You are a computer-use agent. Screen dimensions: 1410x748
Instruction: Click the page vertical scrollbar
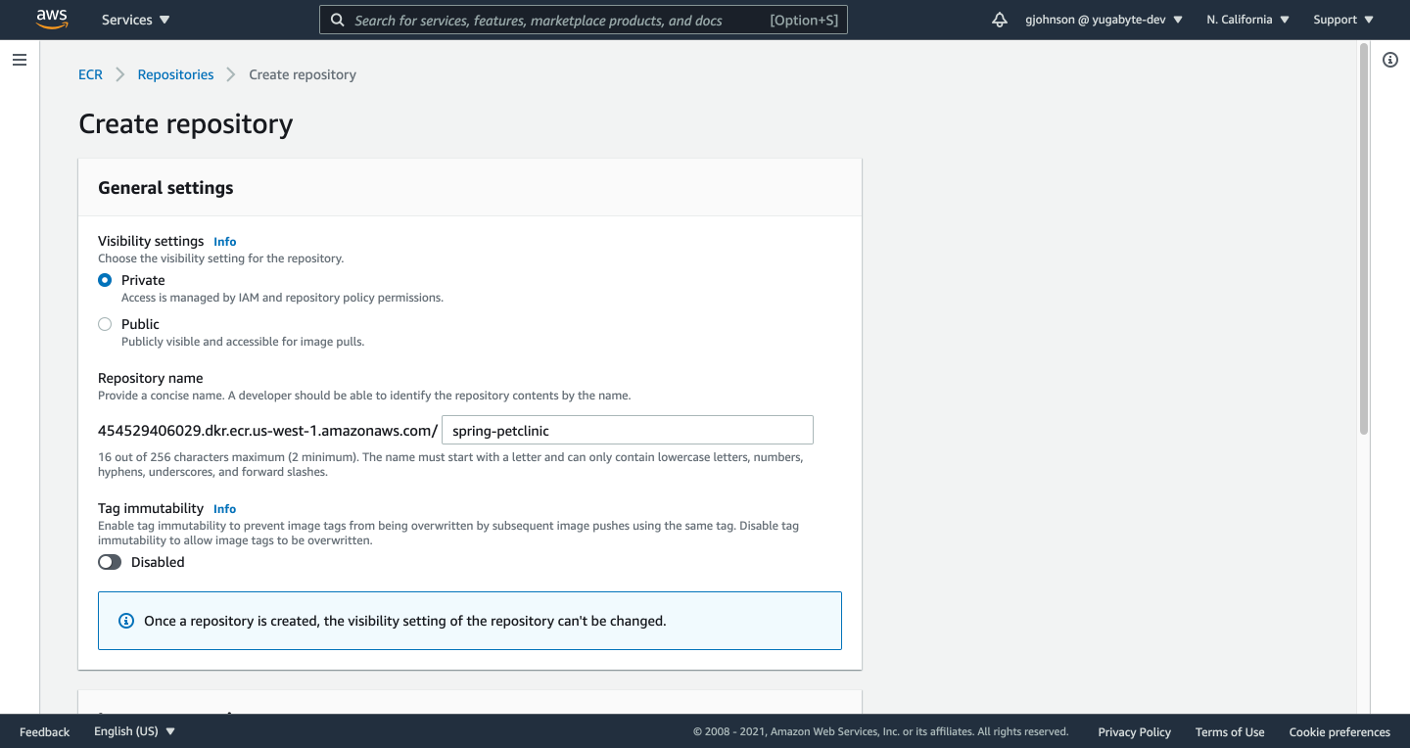pos(1363,240)
